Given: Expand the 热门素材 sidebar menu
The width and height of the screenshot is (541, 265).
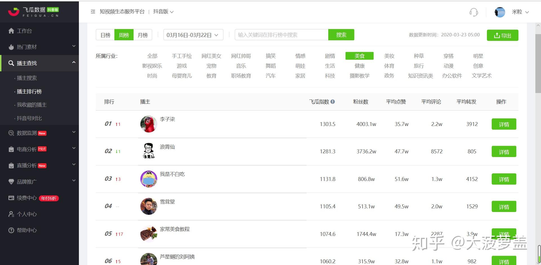Looking at the screenshot, I should (x=74, y=46).
